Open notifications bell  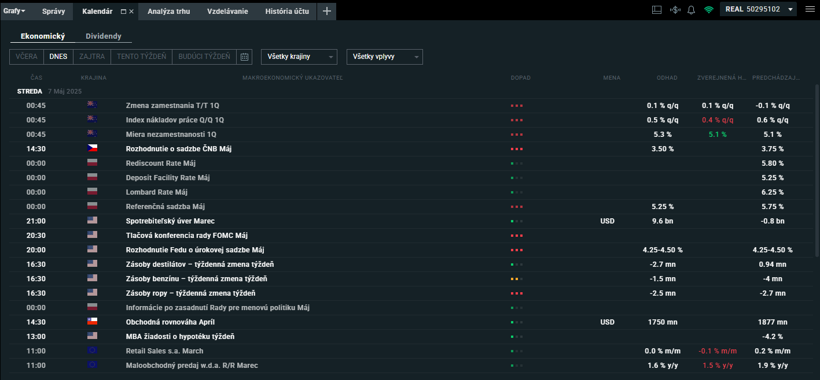[x=691, y=10]
